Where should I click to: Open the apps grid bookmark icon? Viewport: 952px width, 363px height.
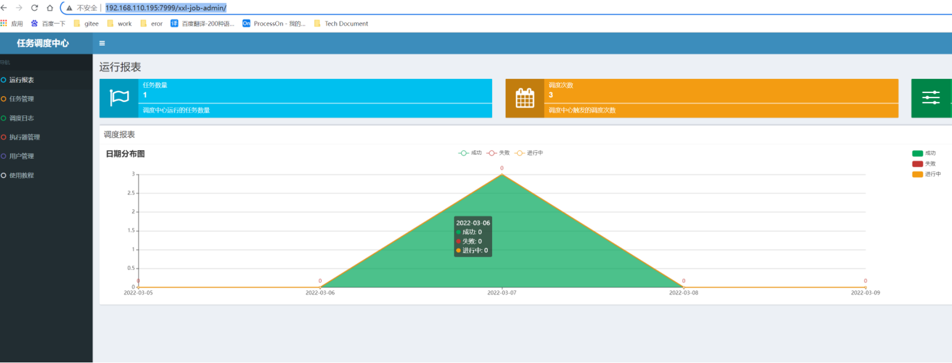[x=4, y=23]
